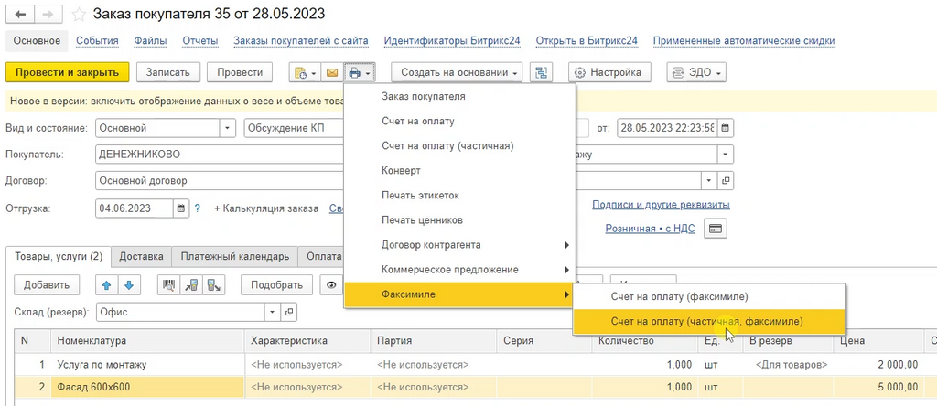Open the Доставка tab
This screenshot has height=406, width=937.
(142, 257)
